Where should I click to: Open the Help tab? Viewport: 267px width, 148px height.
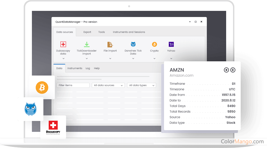[97, 68]
